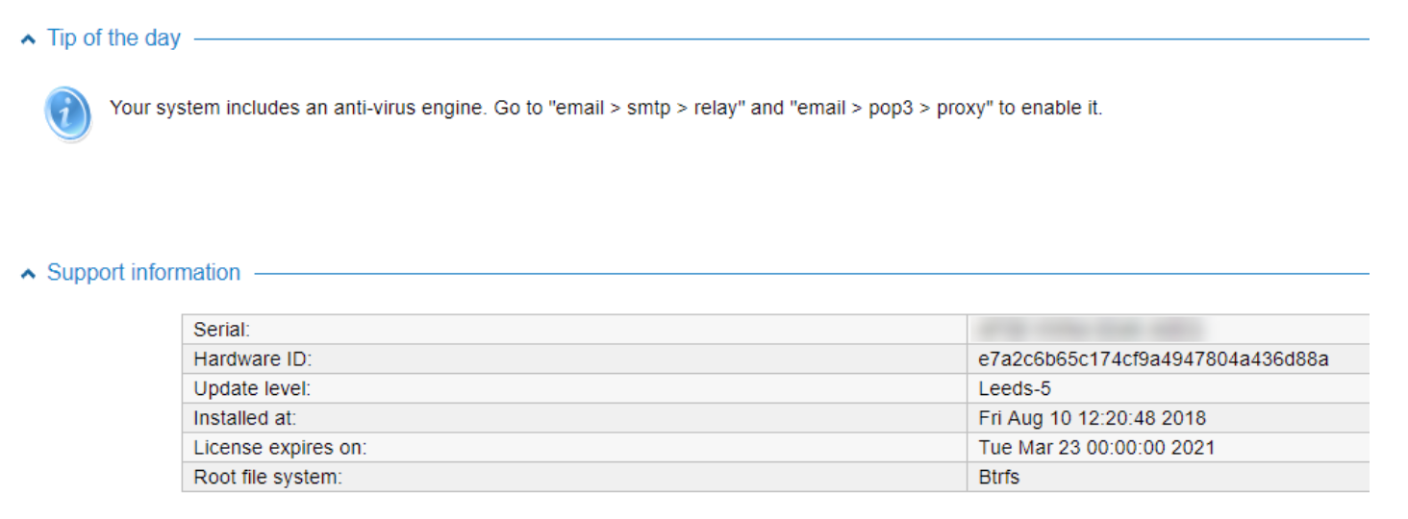
Task: Click the Hardware ID label cell
Action: 574,359
